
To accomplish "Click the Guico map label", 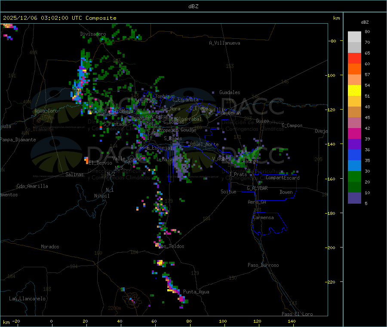I will coord(262,121).
